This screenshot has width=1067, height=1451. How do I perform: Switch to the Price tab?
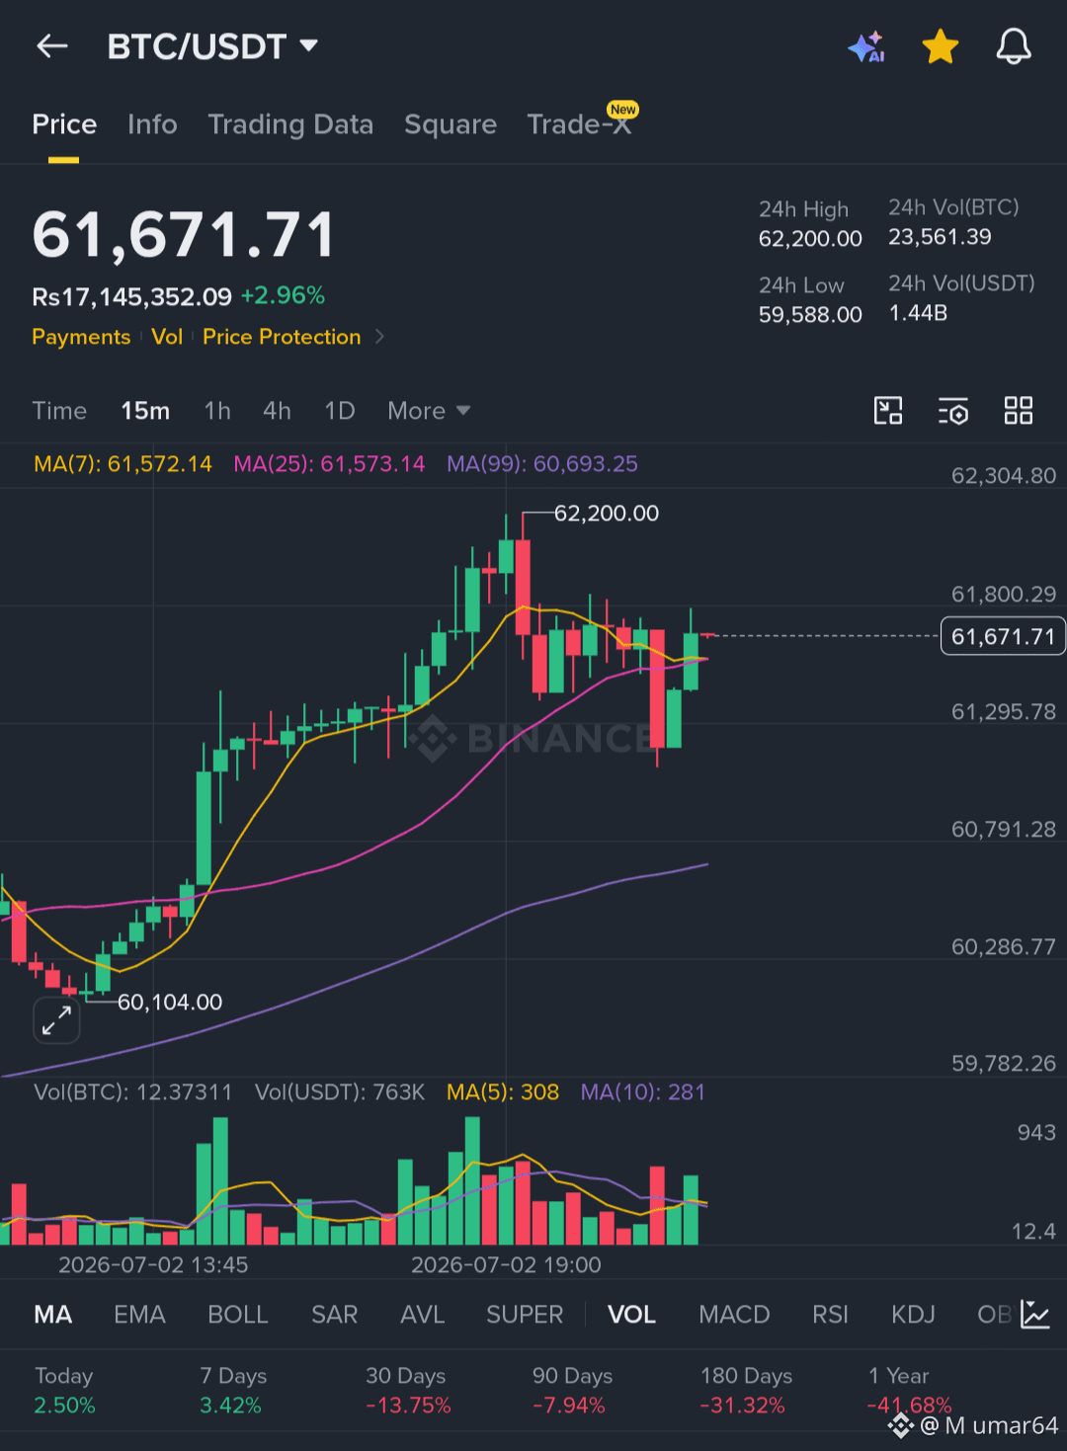[64, 124]
